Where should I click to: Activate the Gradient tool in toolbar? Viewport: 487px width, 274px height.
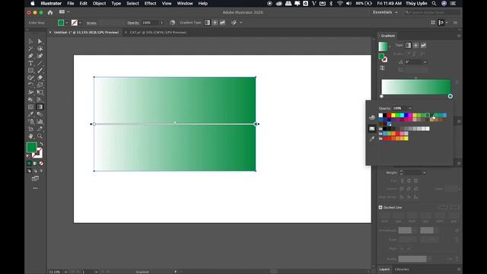[x=40, y=107]
